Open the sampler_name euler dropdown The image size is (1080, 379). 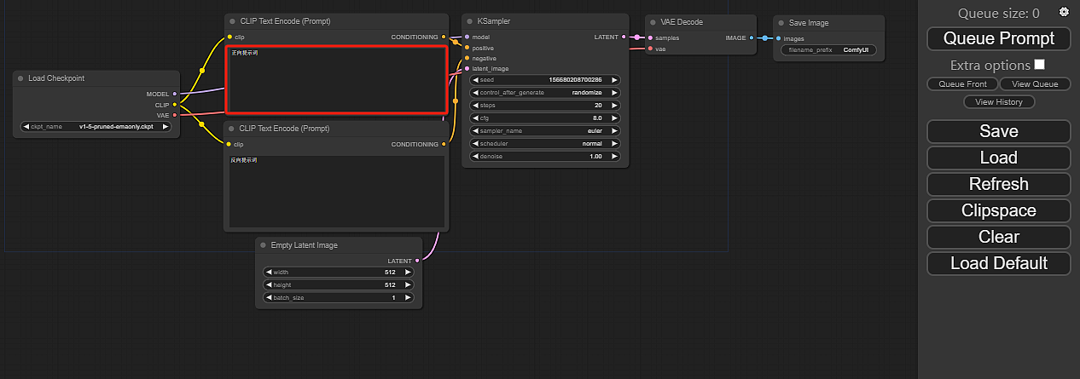pyautogui.click(x=545, y=131)
